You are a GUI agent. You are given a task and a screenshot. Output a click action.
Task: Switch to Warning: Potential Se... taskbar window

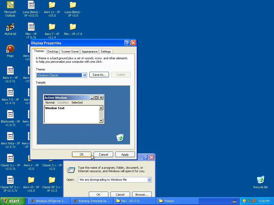(92, 201)
